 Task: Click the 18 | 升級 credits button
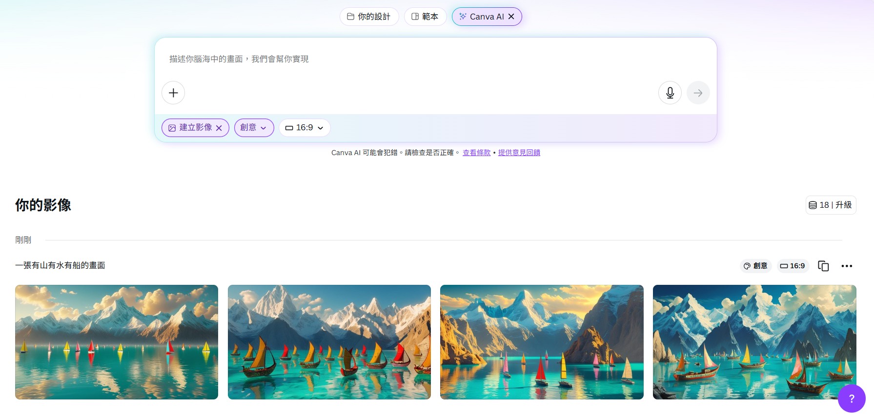pyautogui.click(x=831, y=205)
